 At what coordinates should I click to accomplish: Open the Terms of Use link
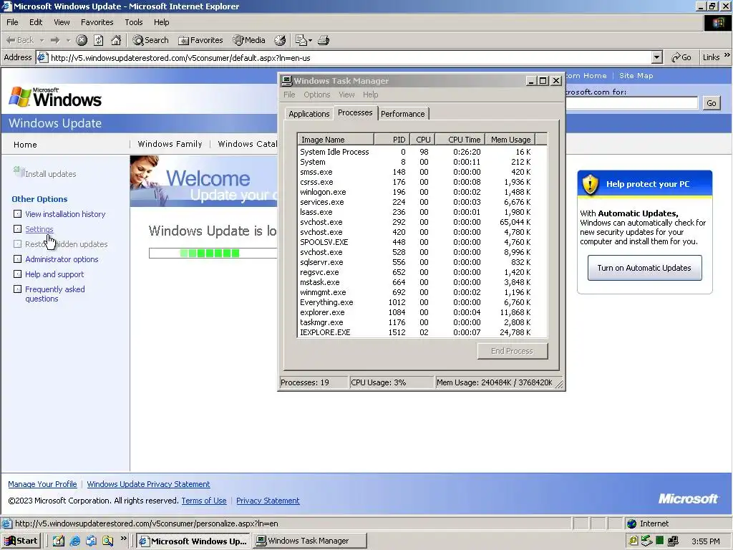(204, 501)
